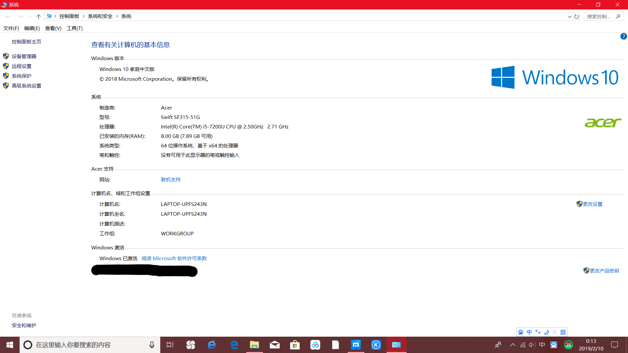Select 系统和安全 in the breadcrumb path
This screenshot has height=353, width=628.
pos(100,16)
